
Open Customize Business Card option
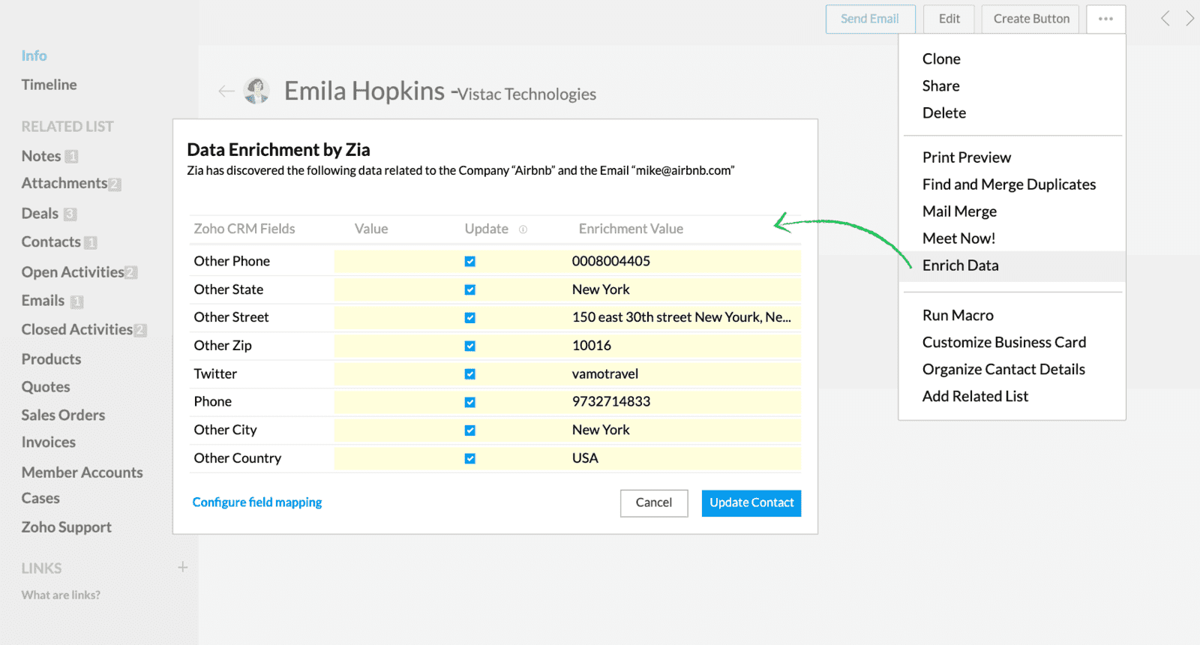tap(1003, 342)
